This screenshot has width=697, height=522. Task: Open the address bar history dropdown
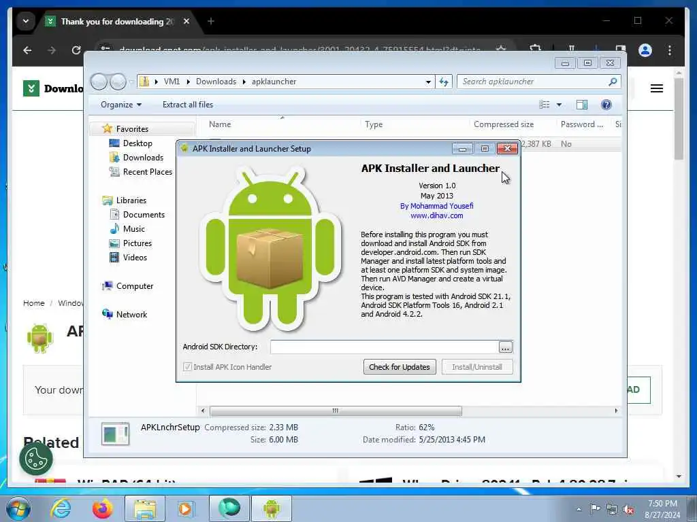point(428,82)
